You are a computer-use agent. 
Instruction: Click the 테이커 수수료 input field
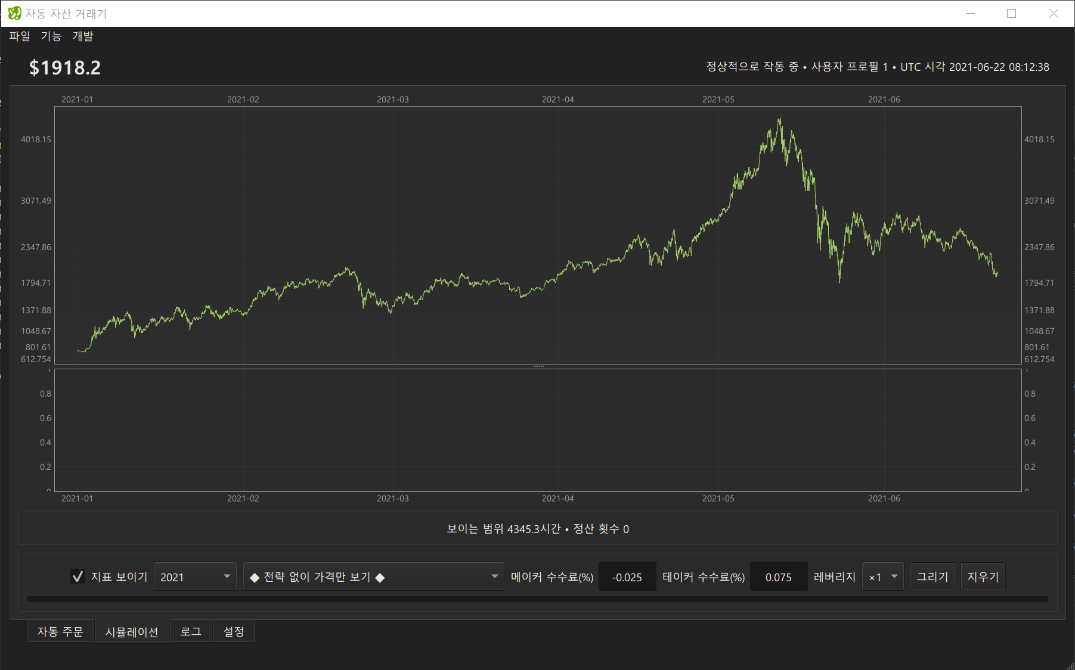coord(779,576)
